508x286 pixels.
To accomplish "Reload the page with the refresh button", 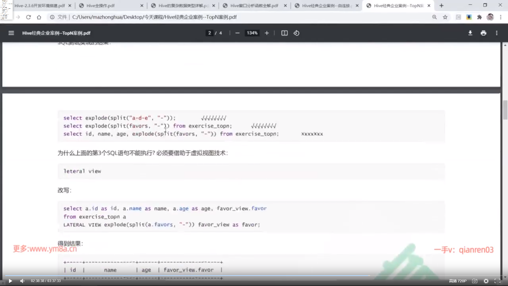I will [29, 17].
